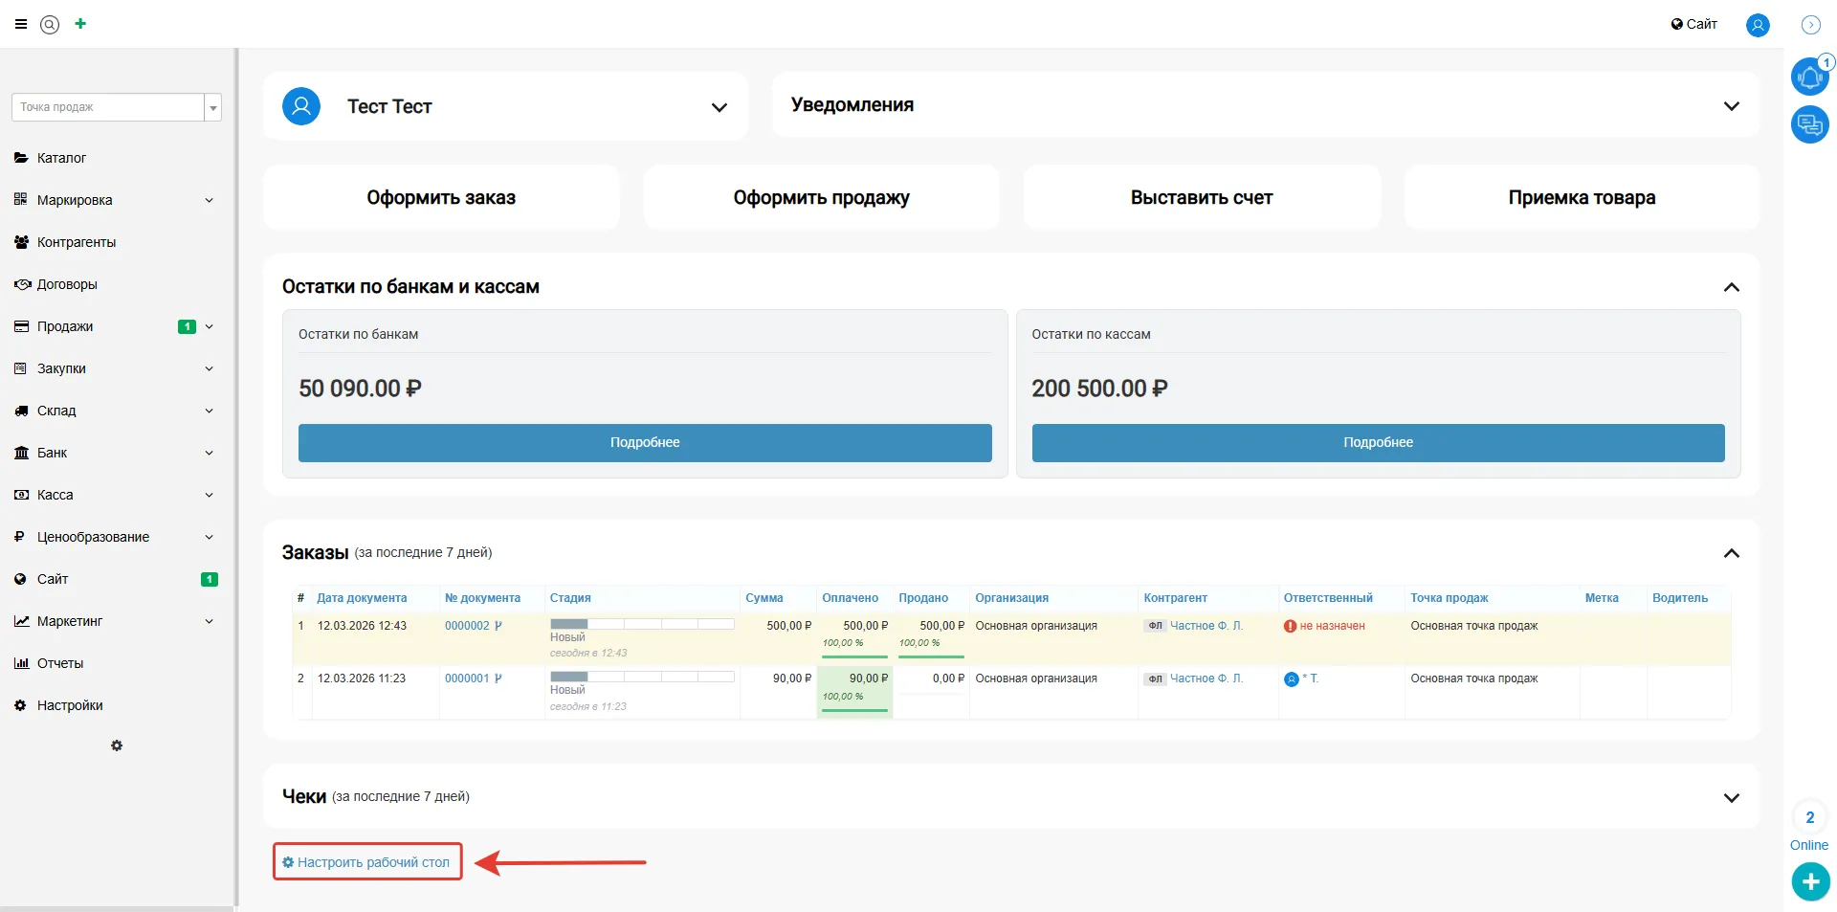Click the Настроить рабочий стол link

[367, 862]
